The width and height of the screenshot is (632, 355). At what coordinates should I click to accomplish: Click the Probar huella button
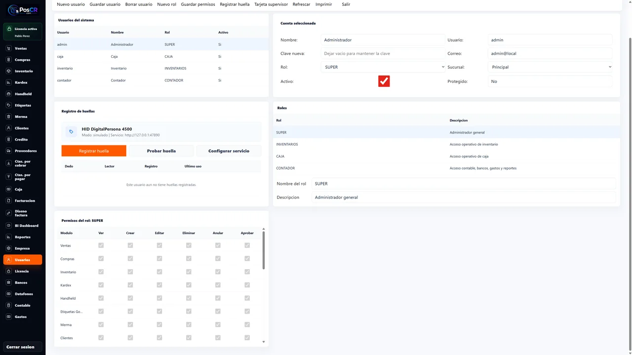click(x=161, y=151)
